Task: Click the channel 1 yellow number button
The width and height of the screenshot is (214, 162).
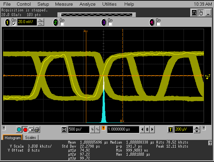Action: pos(7,22)
